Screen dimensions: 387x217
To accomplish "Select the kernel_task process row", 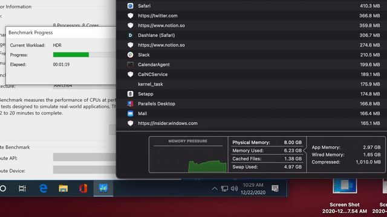I will pyautogui.click(x=252, y=84).
